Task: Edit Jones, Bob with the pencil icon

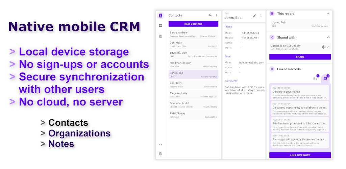Action: tap(254, 16)
